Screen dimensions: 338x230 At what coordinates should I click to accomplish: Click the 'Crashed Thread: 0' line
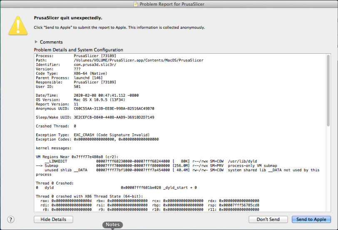tap(56, 126)
